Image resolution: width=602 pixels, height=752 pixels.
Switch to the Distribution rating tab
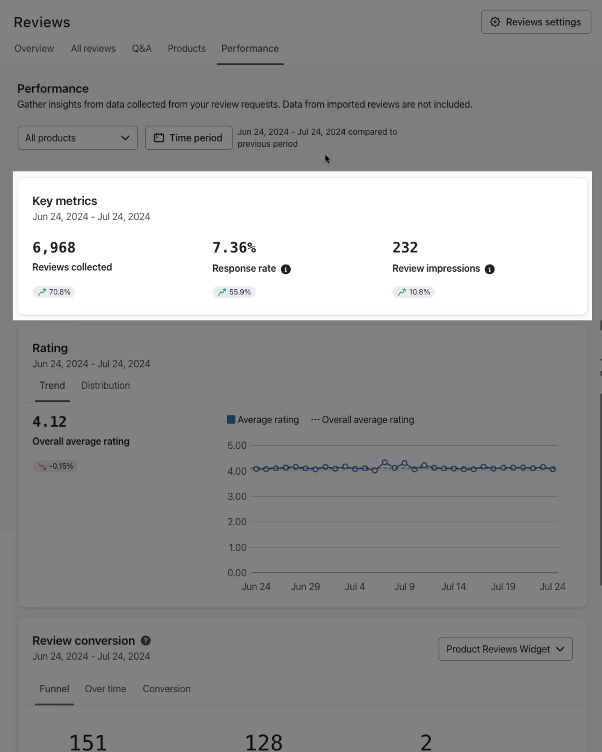106,386
